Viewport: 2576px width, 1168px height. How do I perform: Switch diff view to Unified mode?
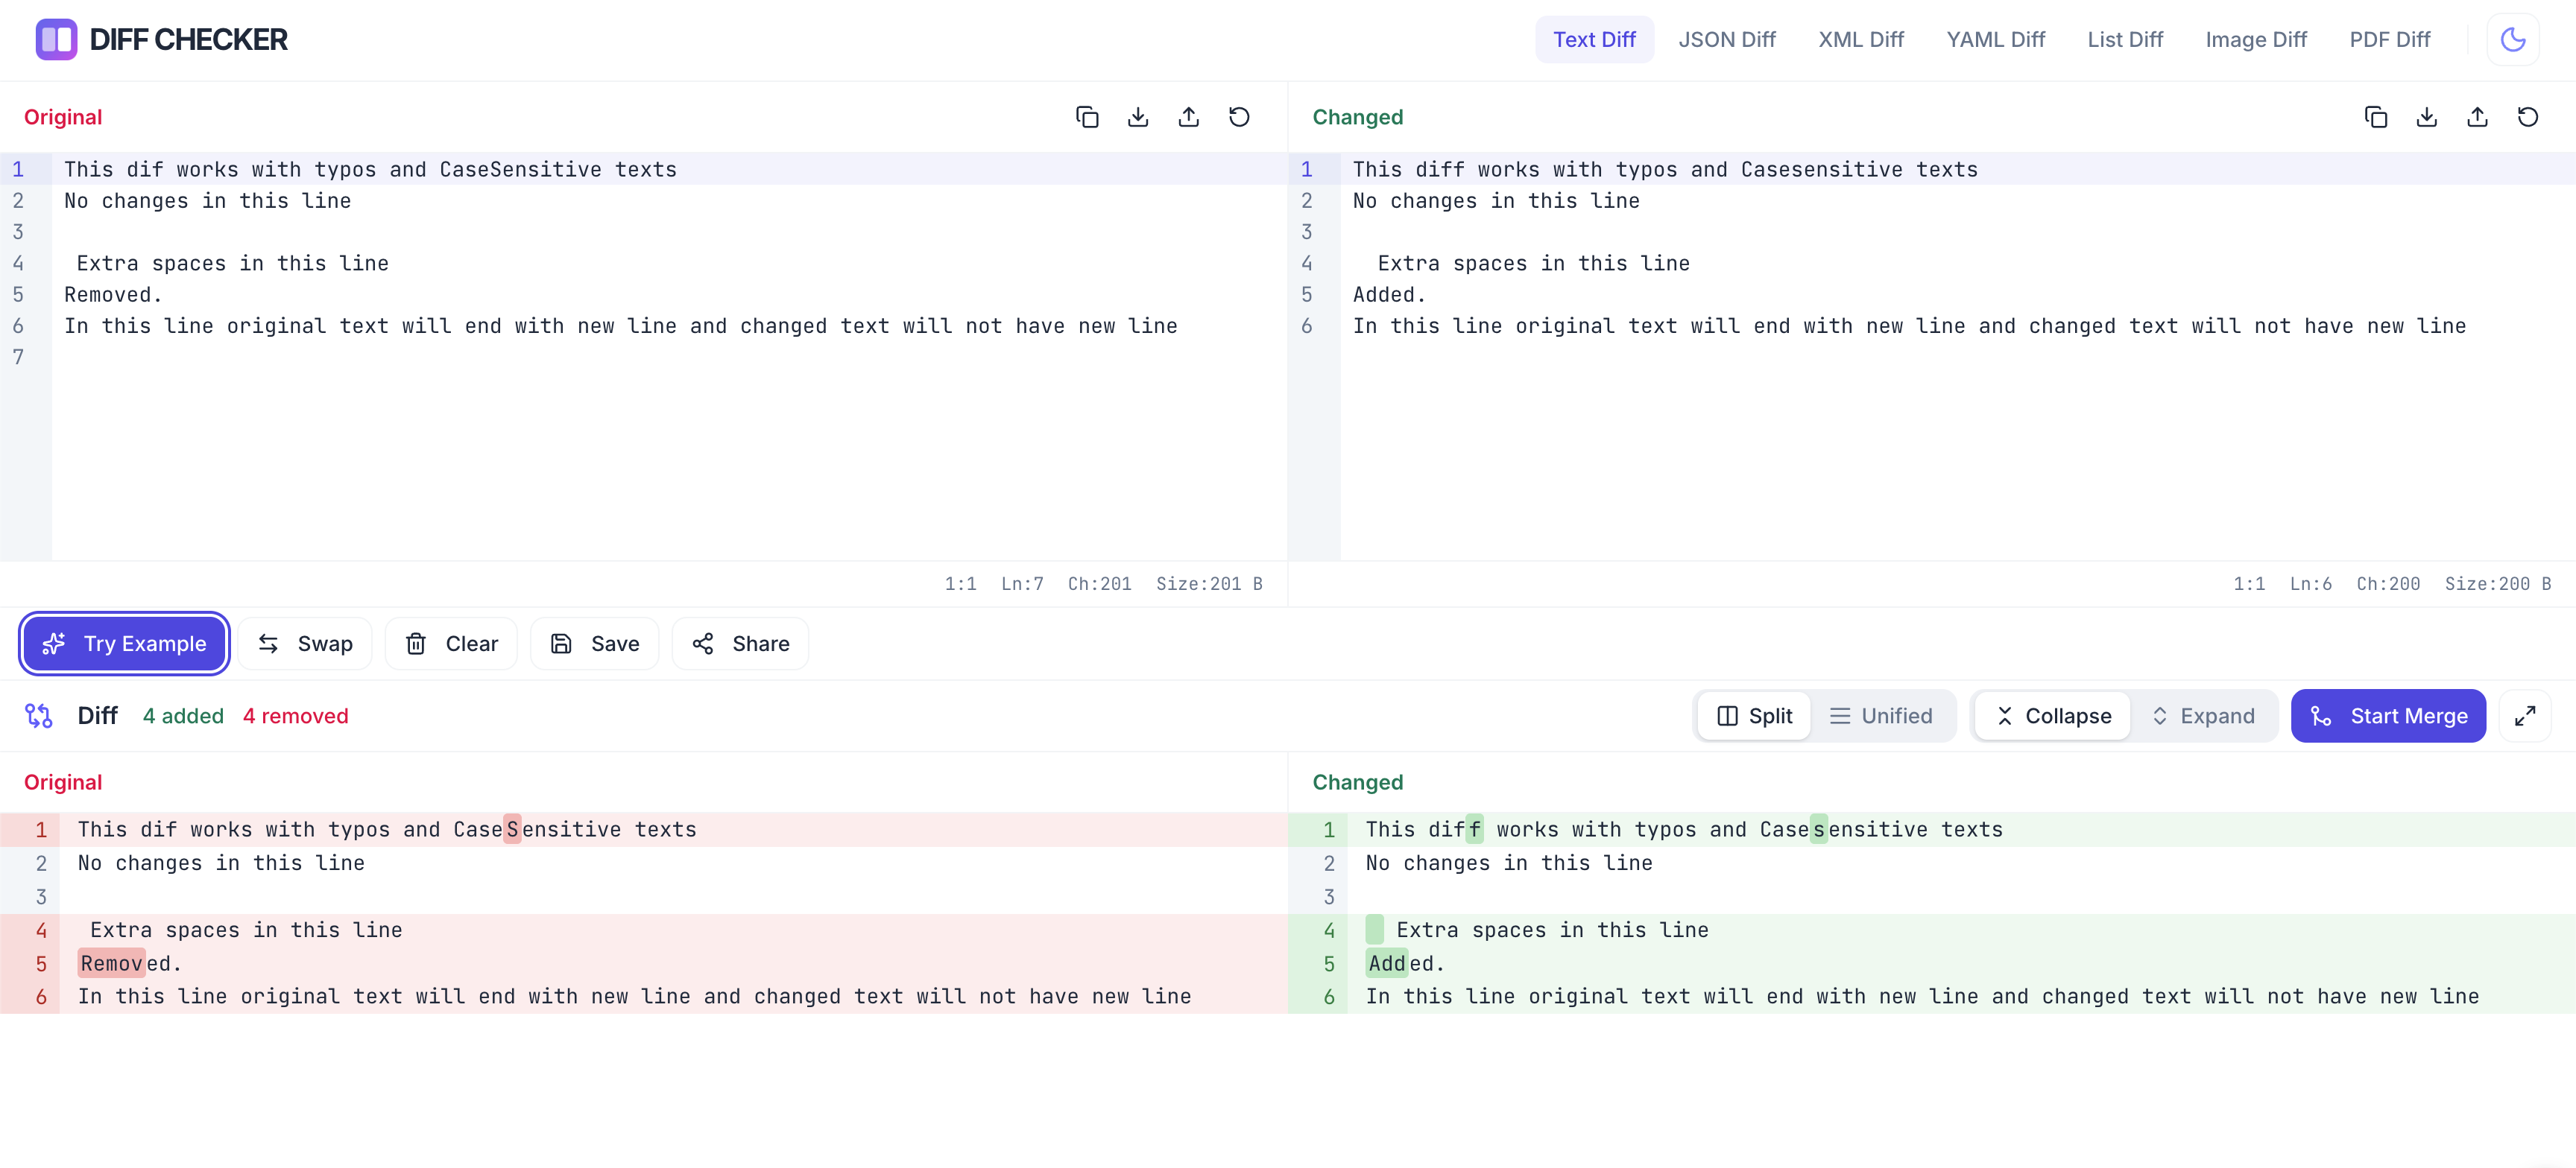(1884, 715)
